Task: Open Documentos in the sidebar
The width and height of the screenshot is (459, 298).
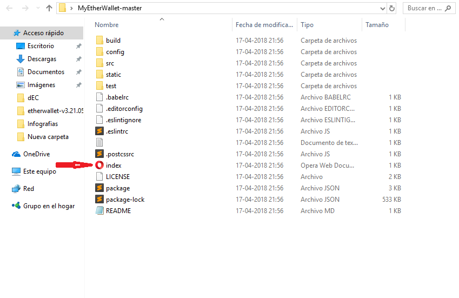Action: (x=46, y=72)
